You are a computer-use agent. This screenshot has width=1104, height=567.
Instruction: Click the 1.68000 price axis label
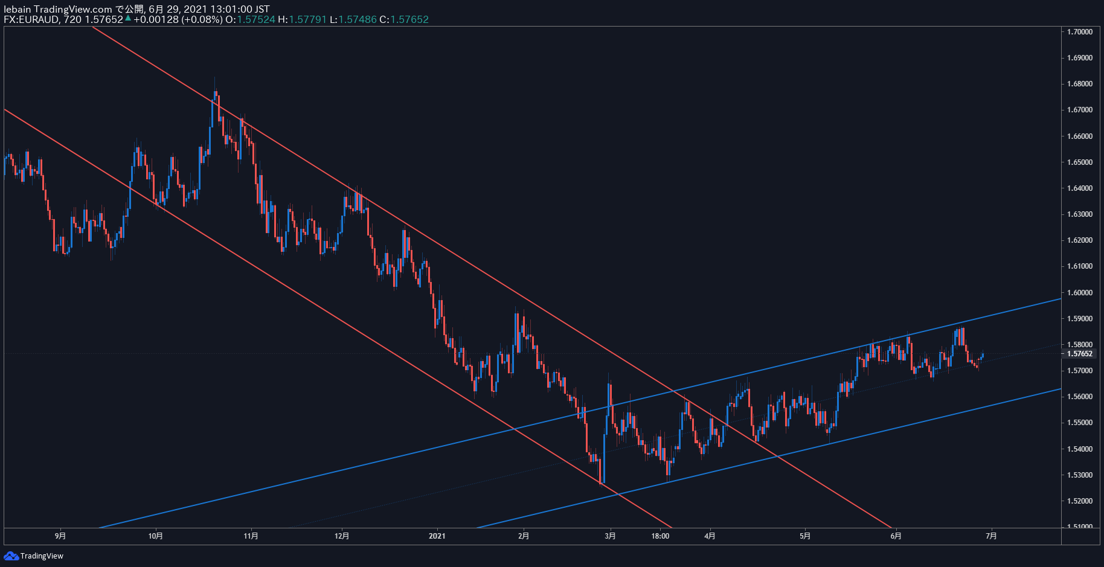tap(1080, 84)
